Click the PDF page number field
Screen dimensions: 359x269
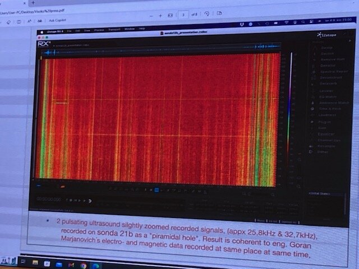point(183,15)
